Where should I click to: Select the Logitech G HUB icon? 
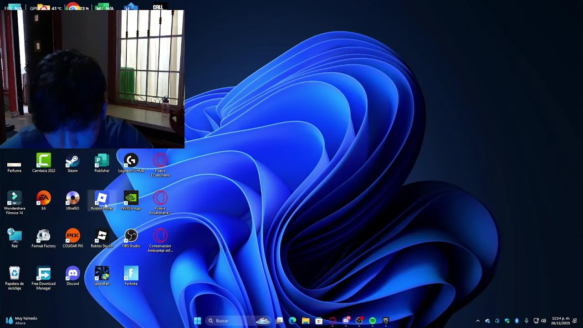[131, 164]
